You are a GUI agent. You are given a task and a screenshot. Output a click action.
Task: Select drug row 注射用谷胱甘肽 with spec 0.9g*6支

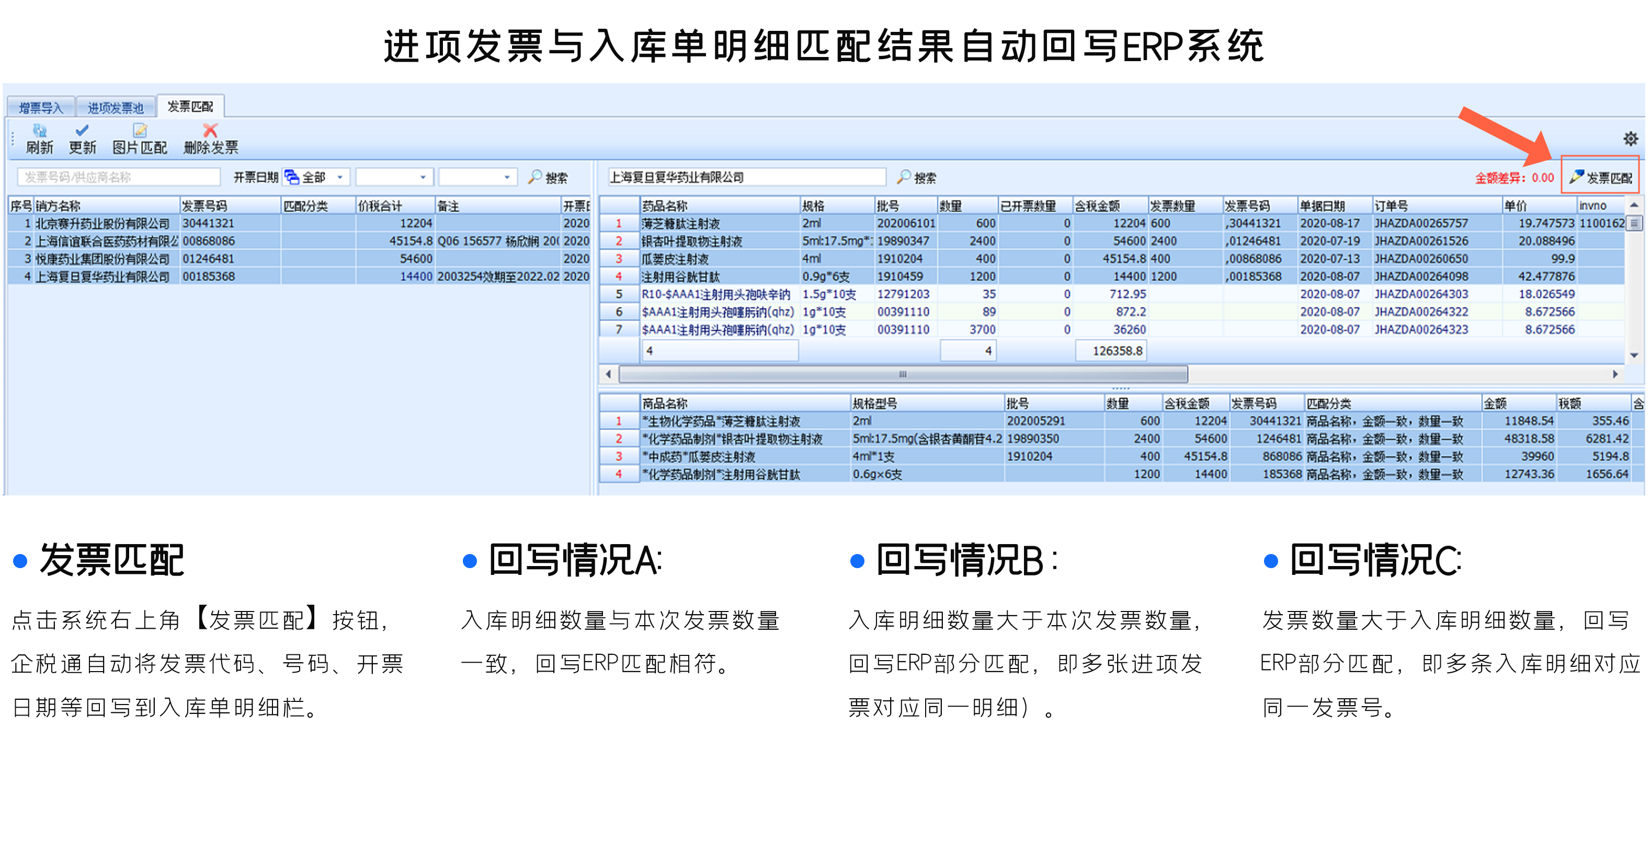(1112, 276)
